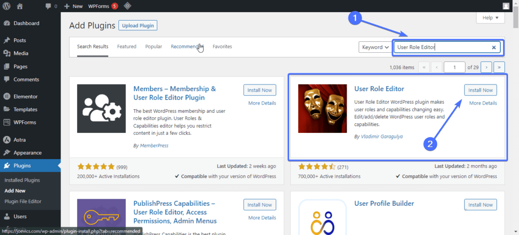Switch to Search Results tab
519x235 pixels.
coord(93,47)
